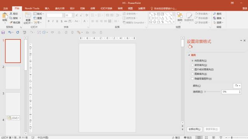Switch to Reading view in status bar
The height and width of the screenshot is (139, 248).
[x=214, y=137]
